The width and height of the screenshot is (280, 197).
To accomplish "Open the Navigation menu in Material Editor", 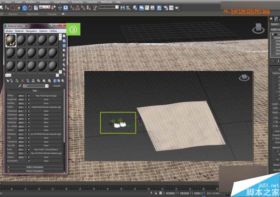I will coord(31,31).
